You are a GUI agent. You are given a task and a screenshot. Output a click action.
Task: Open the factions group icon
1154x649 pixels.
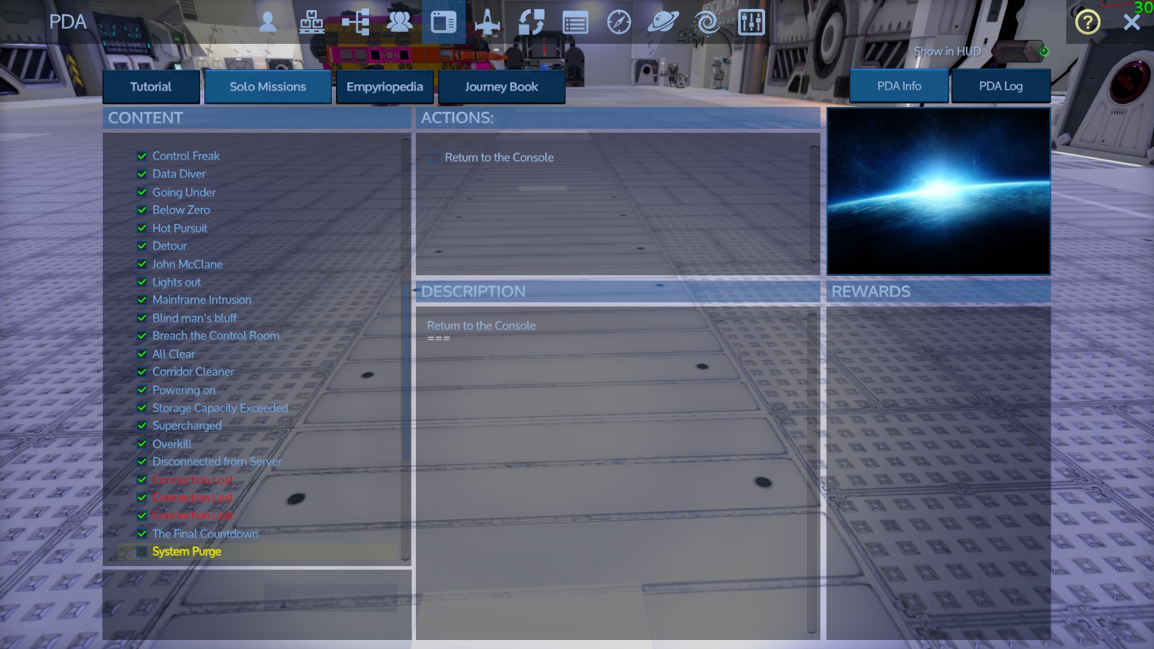[x=399, y=22]
